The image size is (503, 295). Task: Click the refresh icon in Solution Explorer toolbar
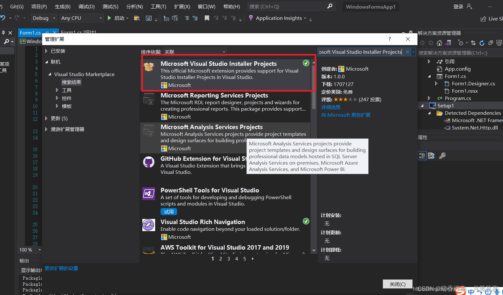[482, 43]
